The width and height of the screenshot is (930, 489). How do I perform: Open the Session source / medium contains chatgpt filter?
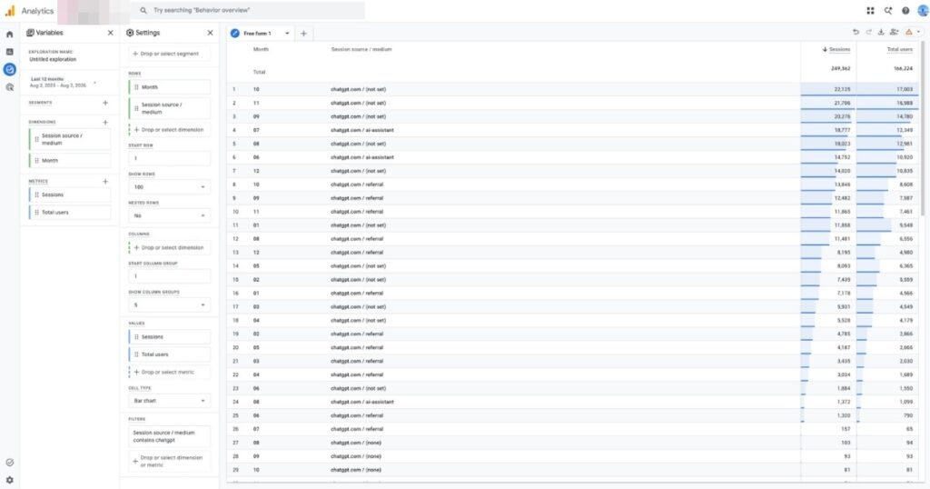click(x=170, y=436)
